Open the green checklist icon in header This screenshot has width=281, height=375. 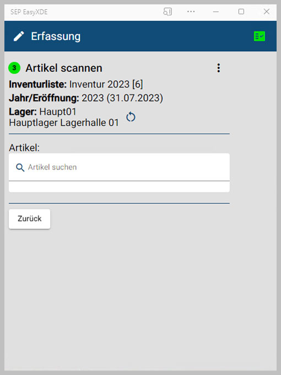click(x=260, y=36)
